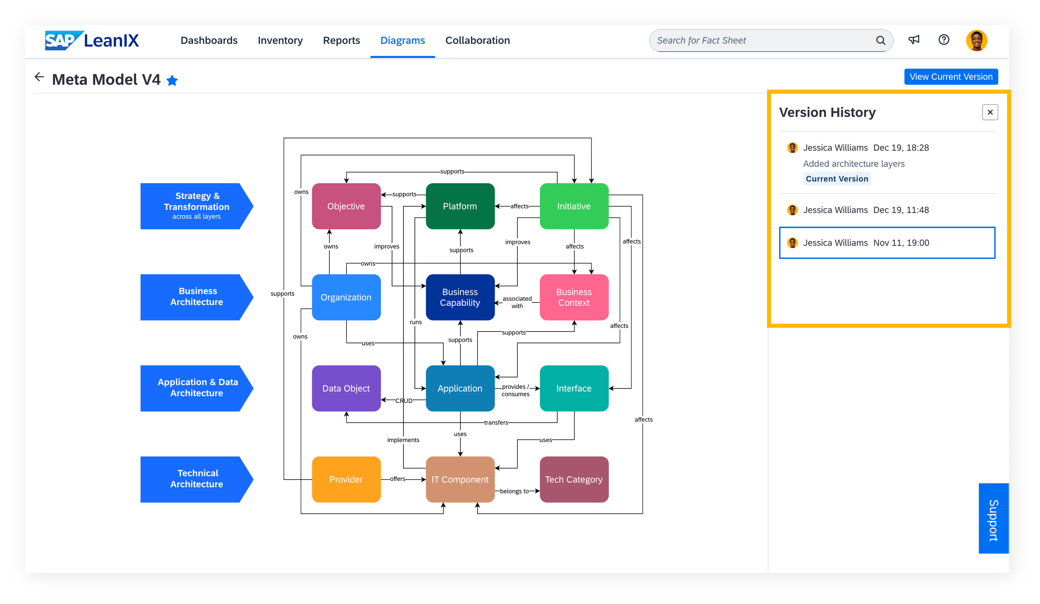Open the Collaboration tab
Image resolution: width=1040 pixels, height=604 pixels.
478,40
